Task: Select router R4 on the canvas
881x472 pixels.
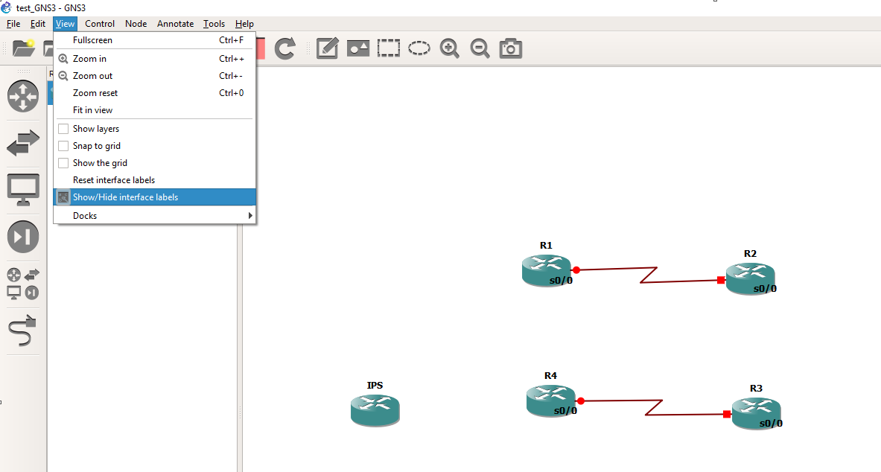Action: tap(550, 401)
